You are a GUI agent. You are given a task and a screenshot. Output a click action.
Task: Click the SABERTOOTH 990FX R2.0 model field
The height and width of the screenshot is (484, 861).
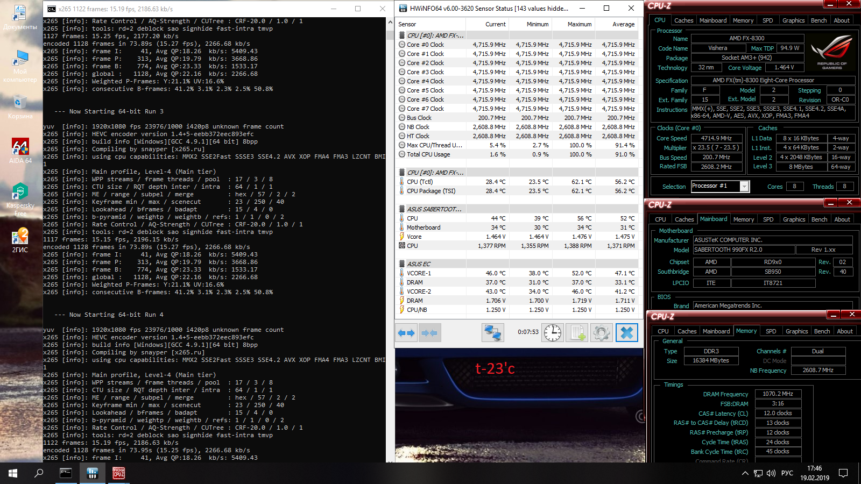(x=743, y=250)
